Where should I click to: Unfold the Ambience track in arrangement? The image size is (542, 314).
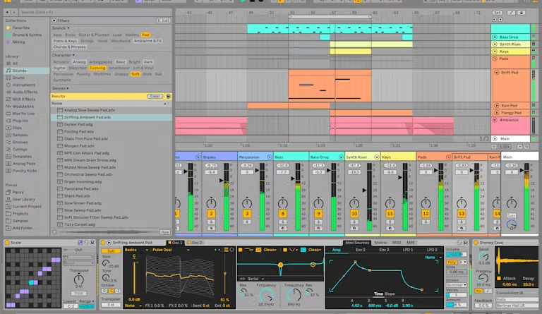(x=495, y=120)
